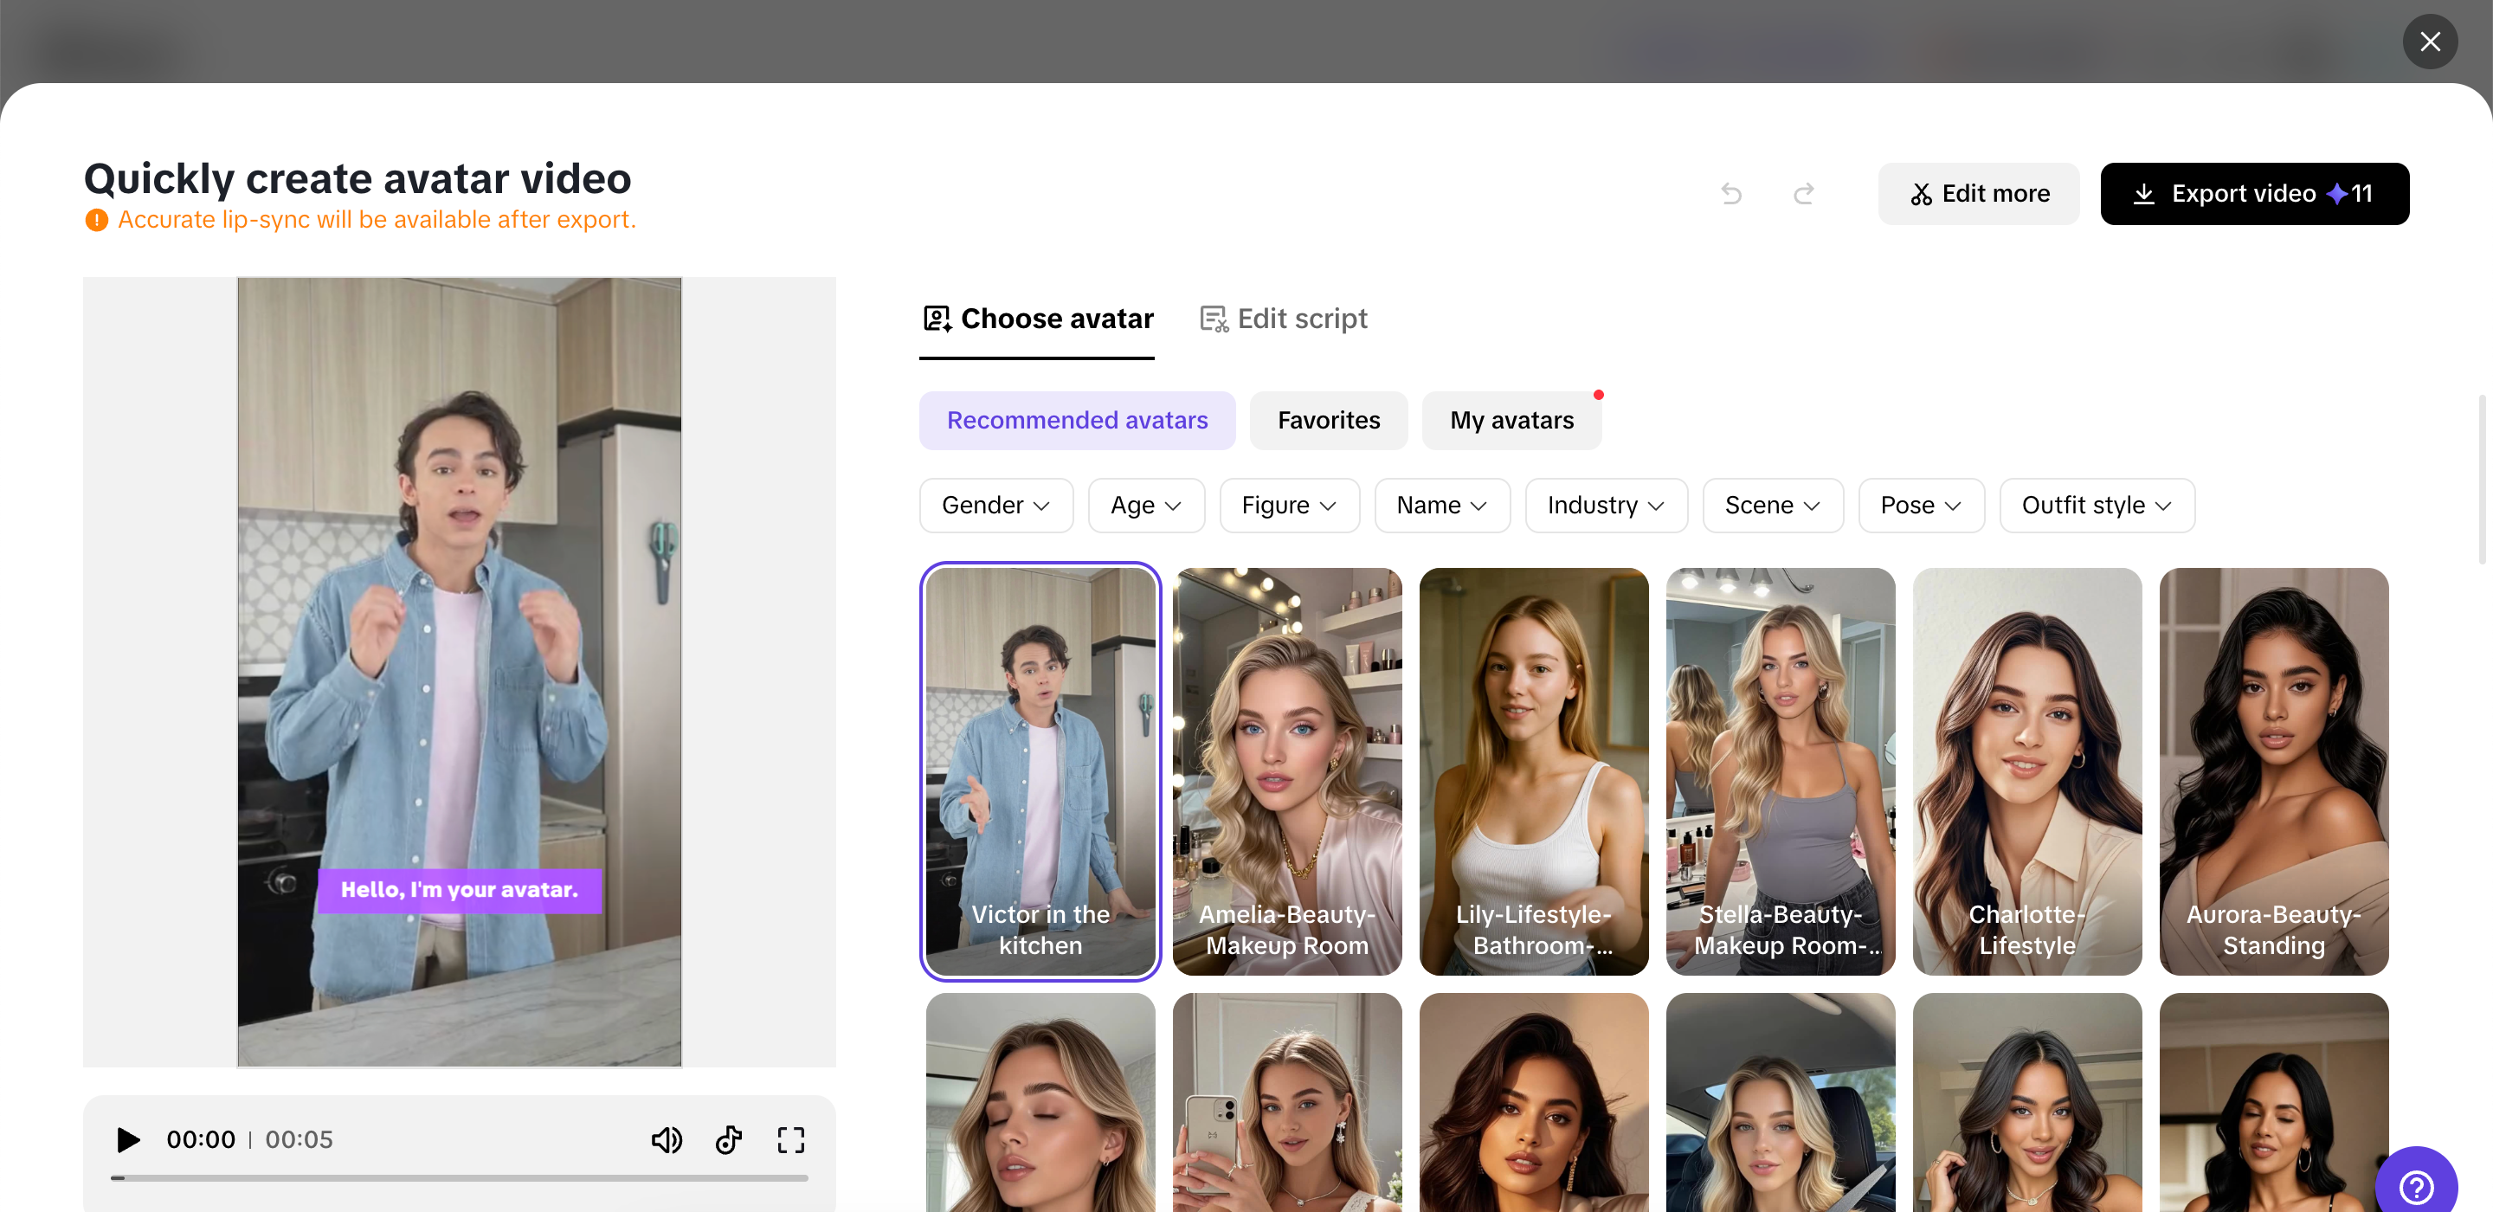
Task: Click the orange lip-sync warning icon
Action: click(97, 220)
